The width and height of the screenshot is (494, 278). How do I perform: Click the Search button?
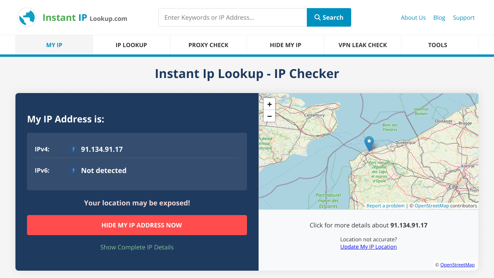[x=329, y=17]
